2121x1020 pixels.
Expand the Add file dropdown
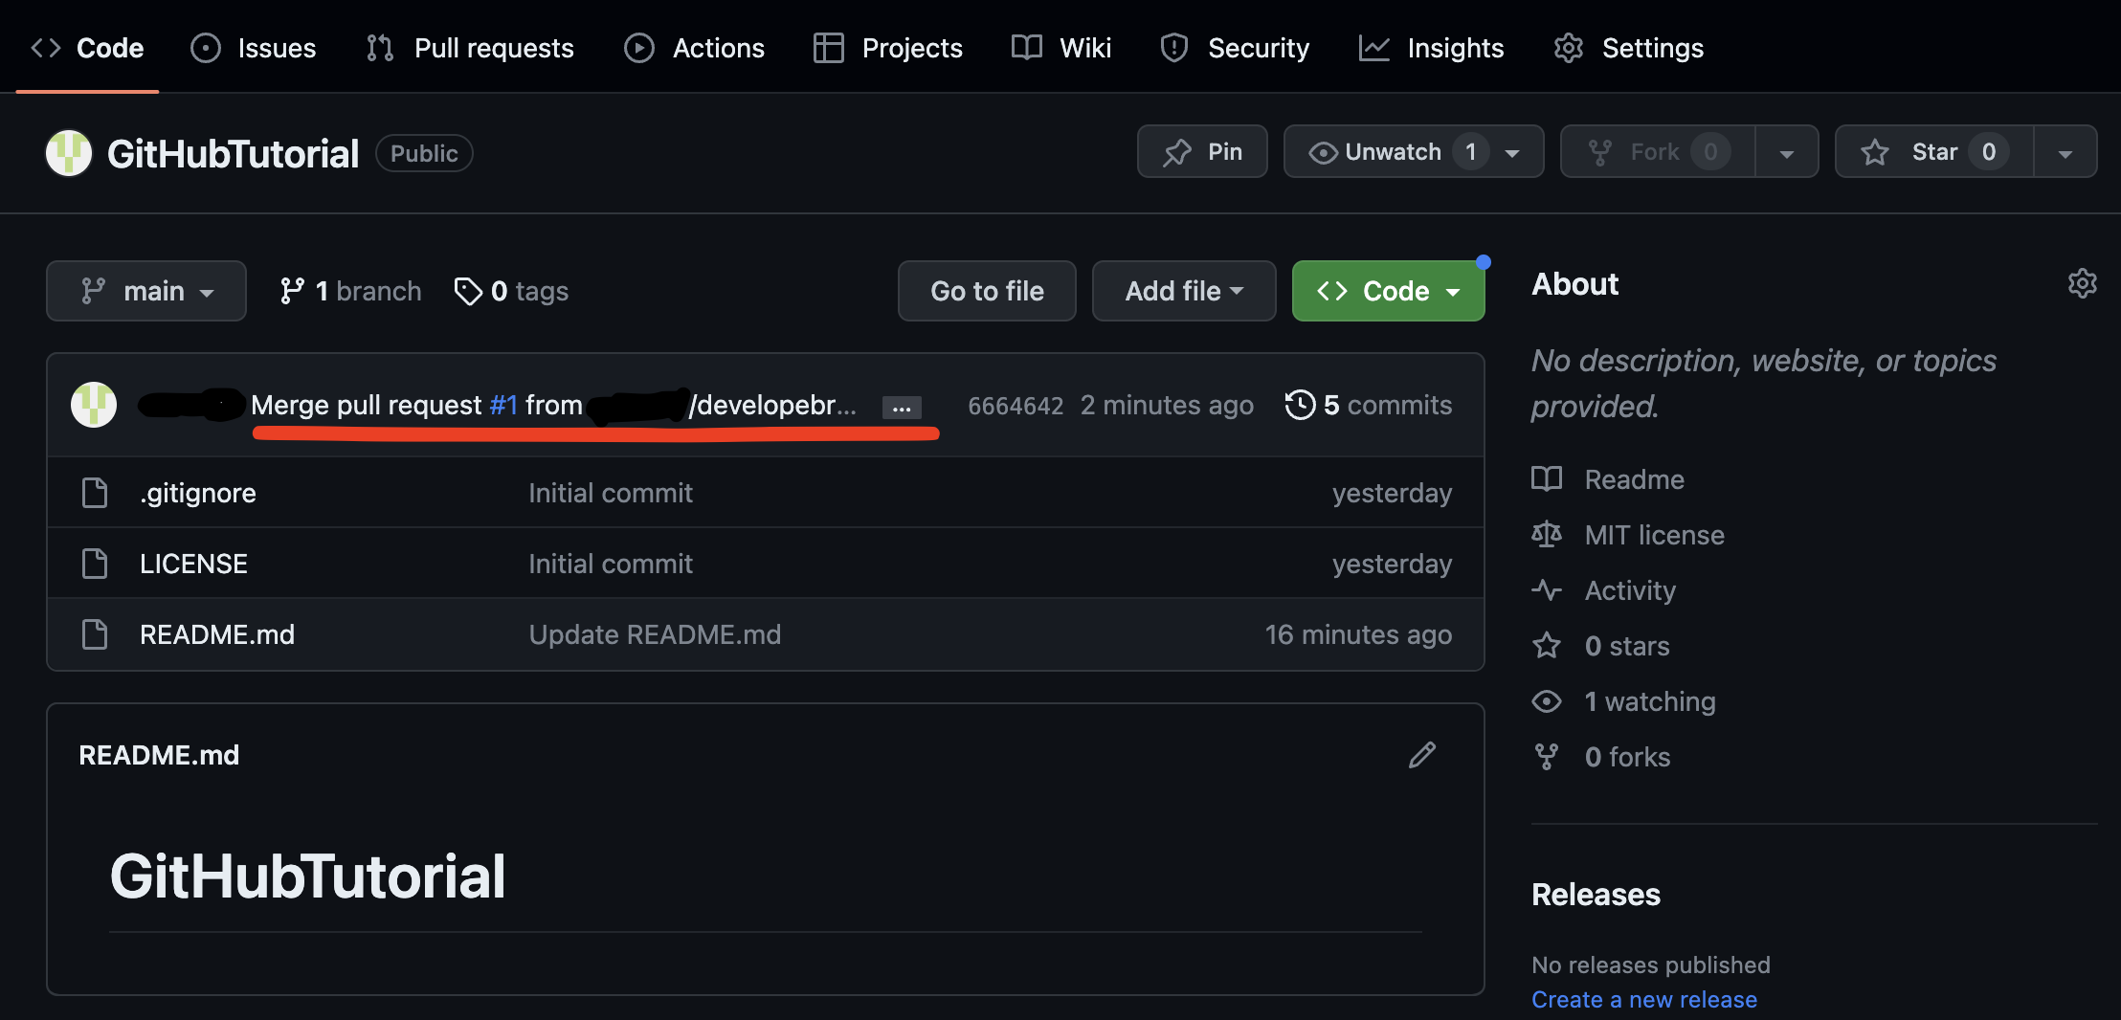(x=1184, y=291)
